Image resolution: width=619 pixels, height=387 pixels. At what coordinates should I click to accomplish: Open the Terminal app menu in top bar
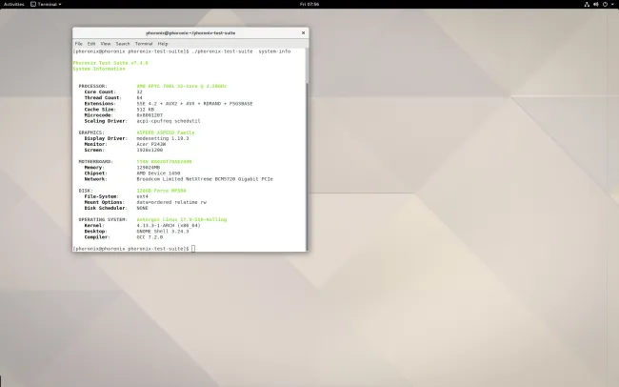point(47,5)
